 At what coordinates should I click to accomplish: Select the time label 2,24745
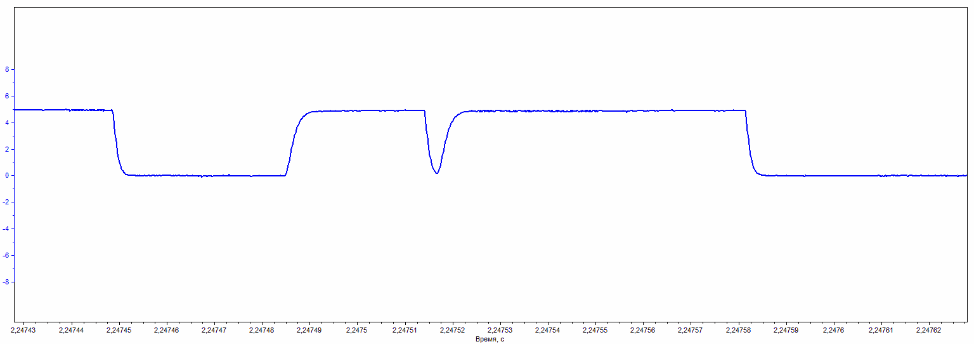click(x=119, y=331)
